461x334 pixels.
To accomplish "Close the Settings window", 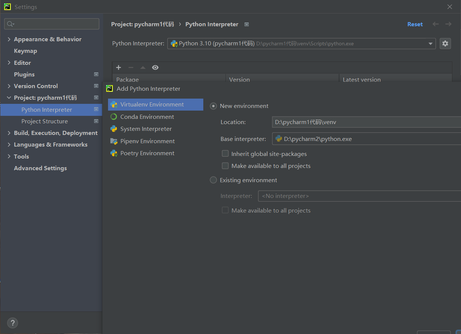I will point(450,7).
